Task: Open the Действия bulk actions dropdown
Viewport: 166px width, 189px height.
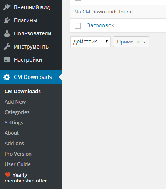Action: tap(91, 42)
